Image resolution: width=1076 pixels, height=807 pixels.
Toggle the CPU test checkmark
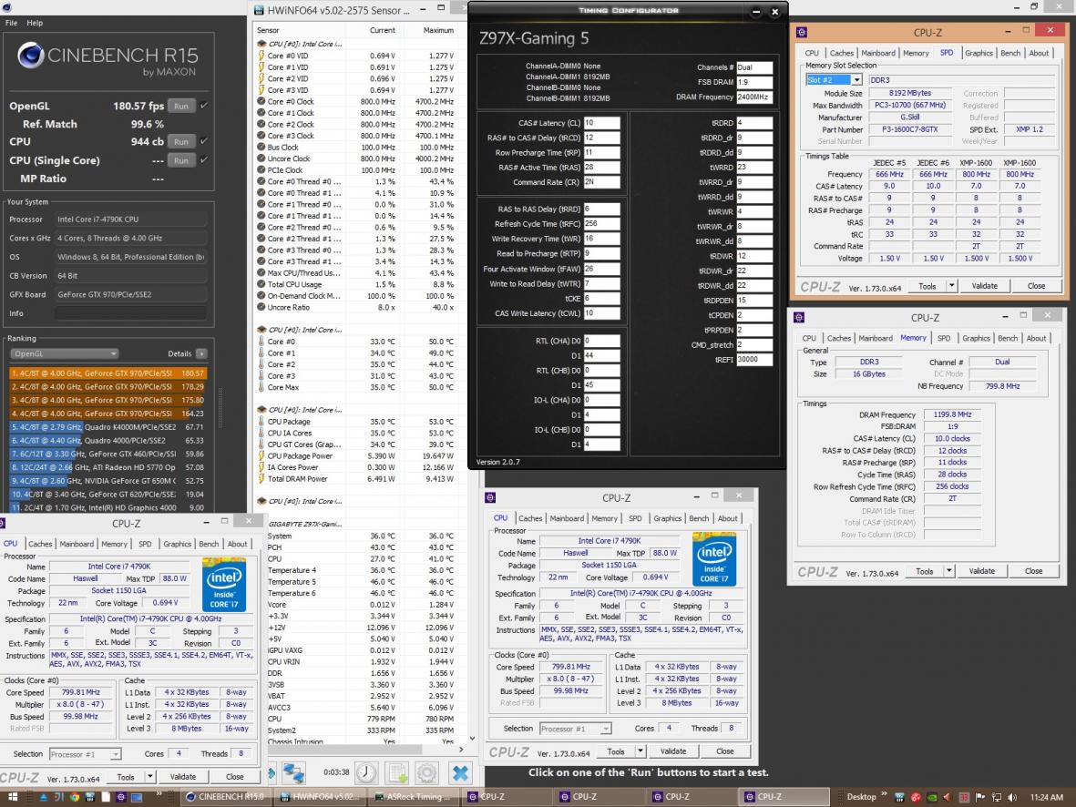coord(203,141)
